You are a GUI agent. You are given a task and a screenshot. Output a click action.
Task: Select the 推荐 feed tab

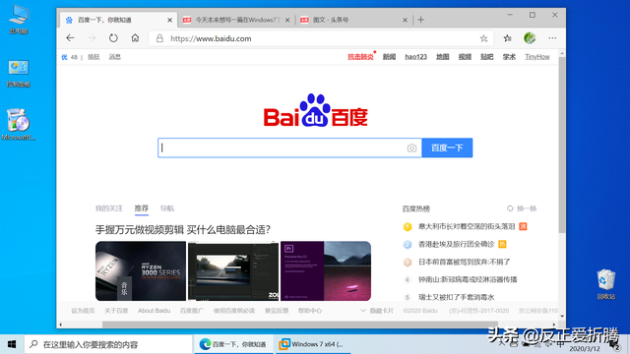coord(142,208)
